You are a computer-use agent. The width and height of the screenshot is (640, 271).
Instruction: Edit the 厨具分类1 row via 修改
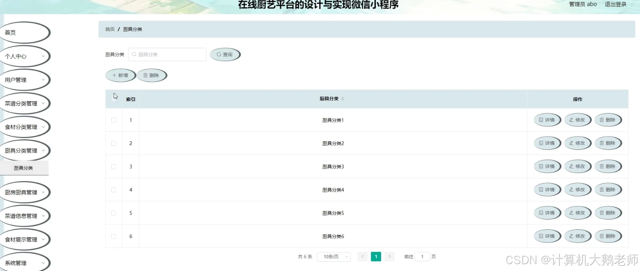578,120
